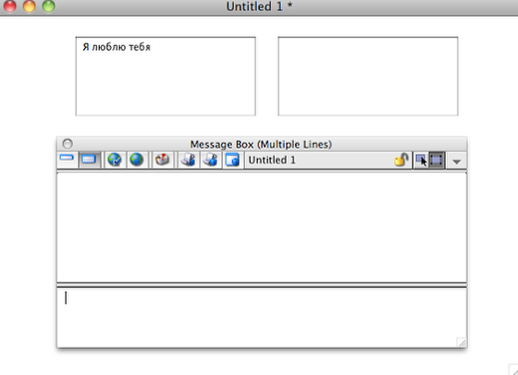Viewport: 518px width, 375px height.
Task: Click the back scripts icon
Action: pyautogui.click(x=211, y=160)
